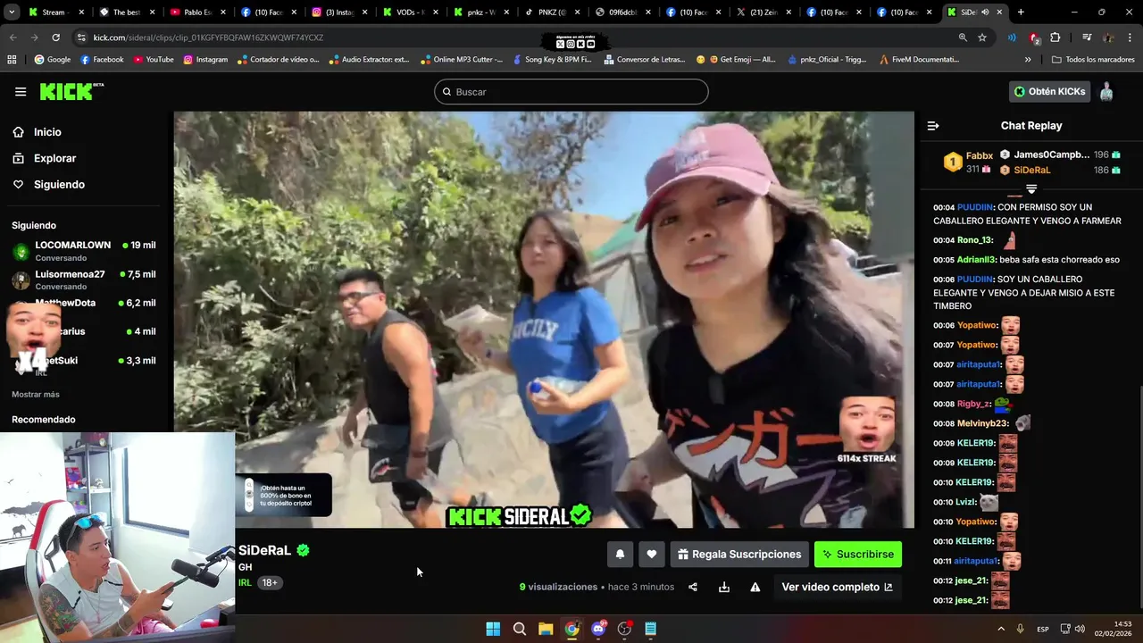Open the Chrome apps grid icon
1143x643 pixels.
click(12, 60)
